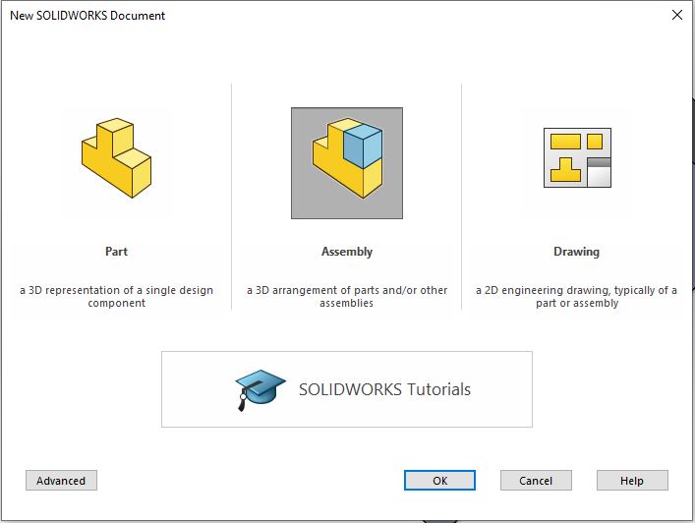Click the '3D arrangement of parts' description
The width and height of the screenshot is (695, 523).
coord(347,297)
